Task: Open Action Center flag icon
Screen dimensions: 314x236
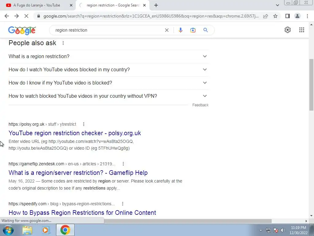Action: click(276, 230)
